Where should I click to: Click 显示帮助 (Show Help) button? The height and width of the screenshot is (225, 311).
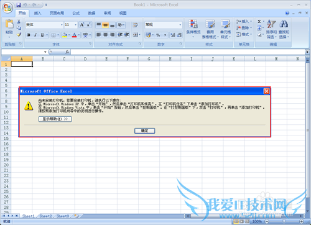[55, 119]
